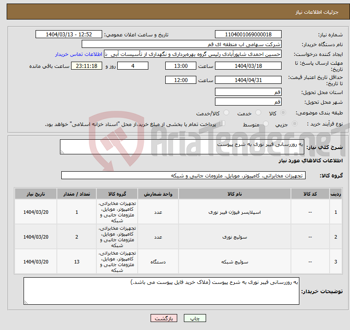This screenshot has height=330, width=350.
Task: Open اطلاعات تماس خریدار link
Action: pos(79,54)
